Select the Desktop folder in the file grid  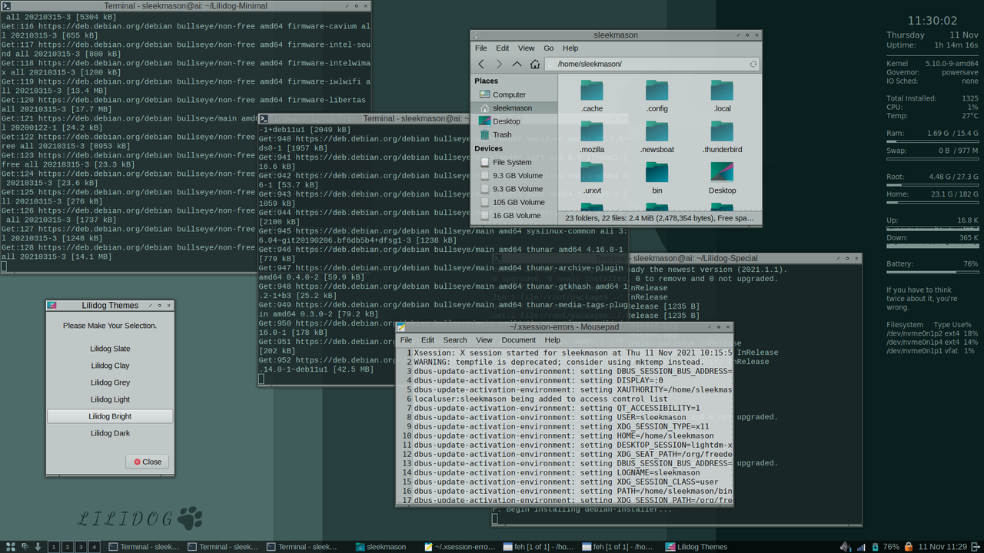click(722, 172)
